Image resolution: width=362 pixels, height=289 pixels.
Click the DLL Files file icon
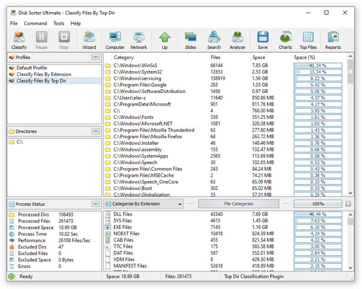[107, 214]
